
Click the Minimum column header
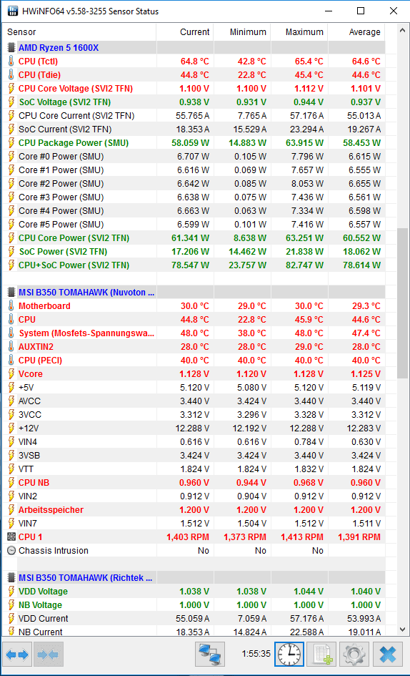coord(242,32)
